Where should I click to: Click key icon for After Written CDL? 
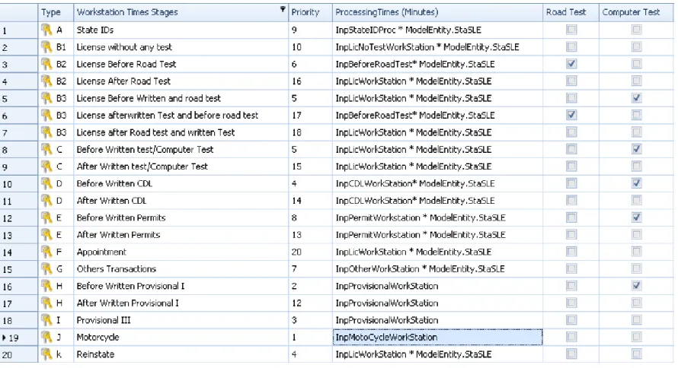click(x=46, y=201)
